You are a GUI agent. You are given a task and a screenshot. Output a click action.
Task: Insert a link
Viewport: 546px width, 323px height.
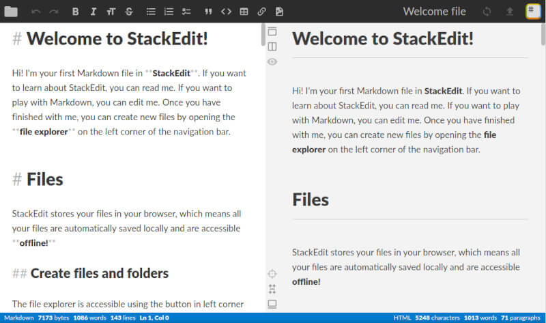tap(261, 12)
